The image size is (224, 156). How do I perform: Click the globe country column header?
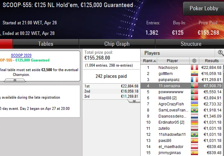pyautogui.click(x=194, y=61)
